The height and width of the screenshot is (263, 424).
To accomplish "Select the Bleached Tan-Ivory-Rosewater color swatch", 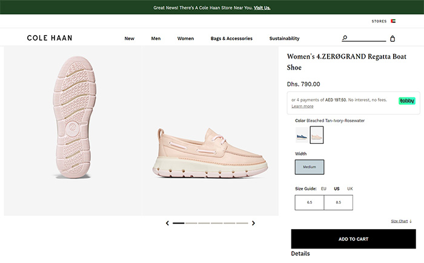I will [x=316, y=135].
